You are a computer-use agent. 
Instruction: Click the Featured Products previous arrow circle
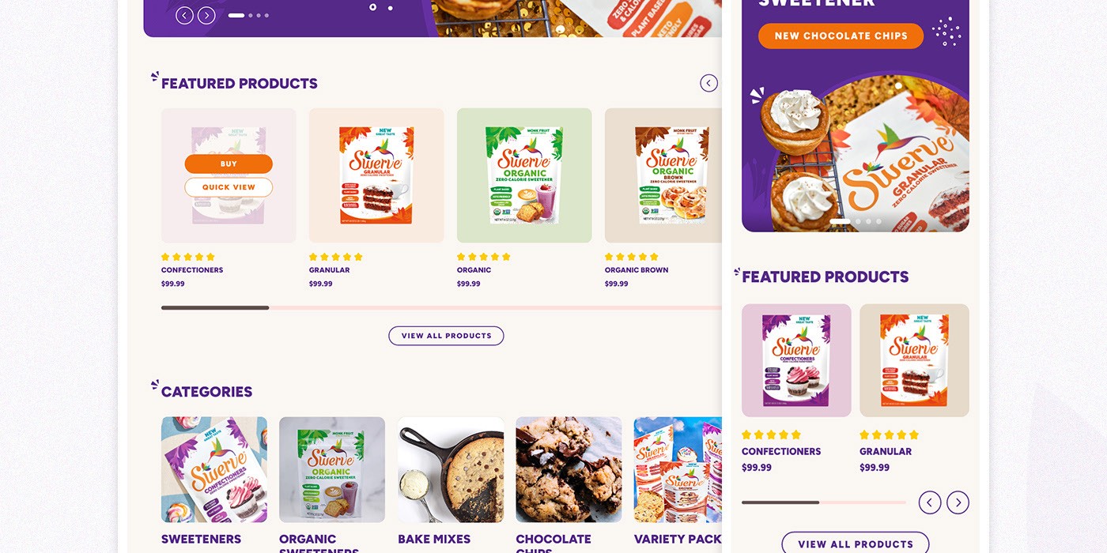(708, 83)
